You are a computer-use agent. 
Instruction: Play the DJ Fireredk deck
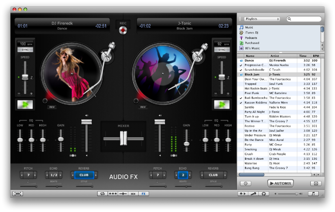(25, 105)
